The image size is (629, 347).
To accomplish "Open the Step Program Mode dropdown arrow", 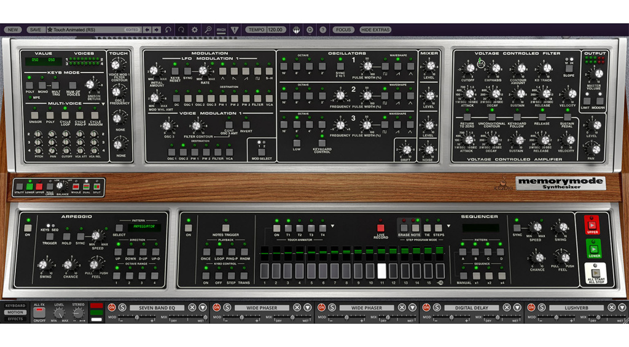I will [x=448, y=226].
